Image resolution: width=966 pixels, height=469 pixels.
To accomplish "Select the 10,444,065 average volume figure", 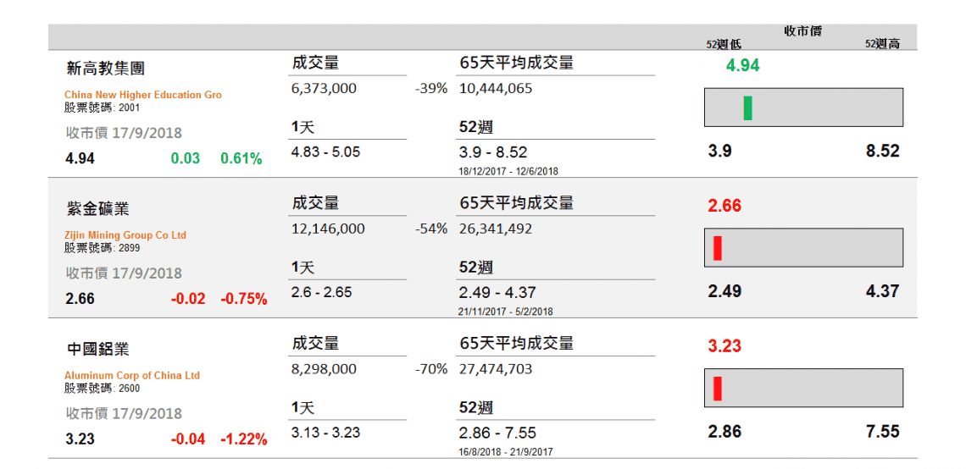I will pyautogui.click(x=496, y=88).
